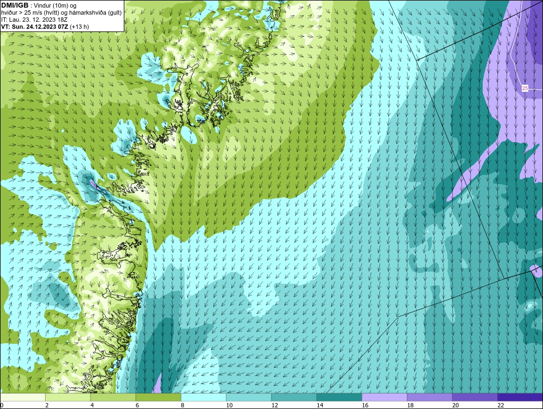Click the "12" scale label
543x409 pixels.
pos(275,405)
